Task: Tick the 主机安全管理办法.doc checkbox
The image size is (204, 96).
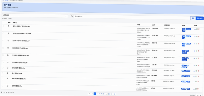Action: coord(3,68)
